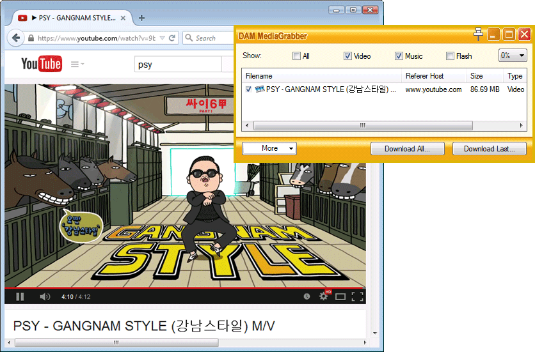Mute the video with the speaker icon
Image resolution: width=535 pixels, height=352 pixels.
tap(45, 297)
